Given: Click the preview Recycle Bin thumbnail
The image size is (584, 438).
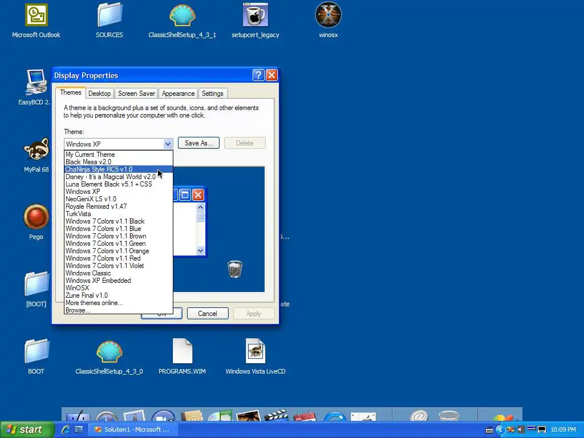Looking at the screenshot, I should click(234, 269).
